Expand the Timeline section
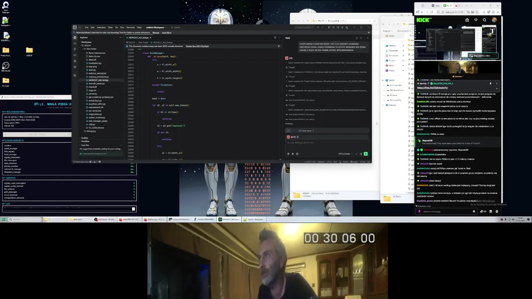Image resolution: width=532 pixels, height=299 pixels. coord(85,141)
